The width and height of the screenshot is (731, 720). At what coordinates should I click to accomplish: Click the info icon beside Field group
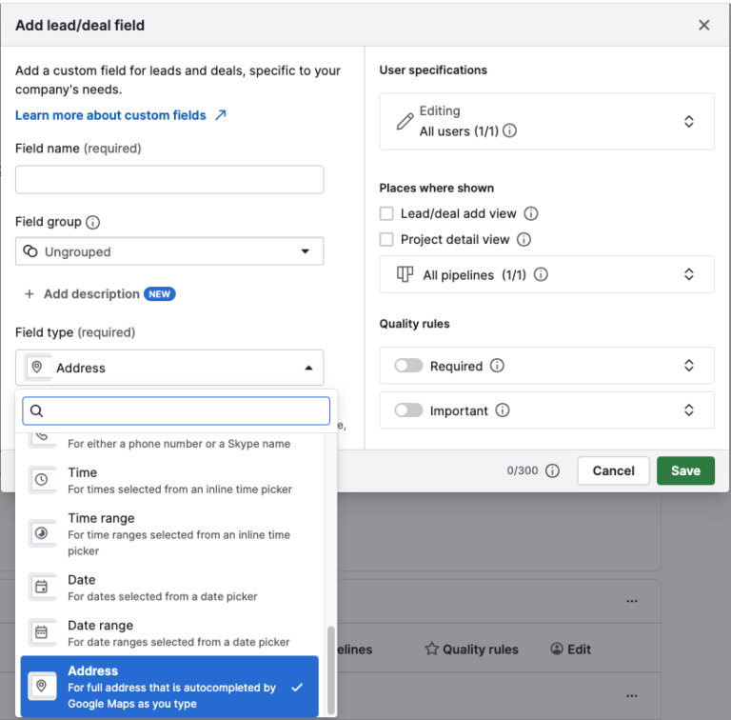click(x=92, y=222)
